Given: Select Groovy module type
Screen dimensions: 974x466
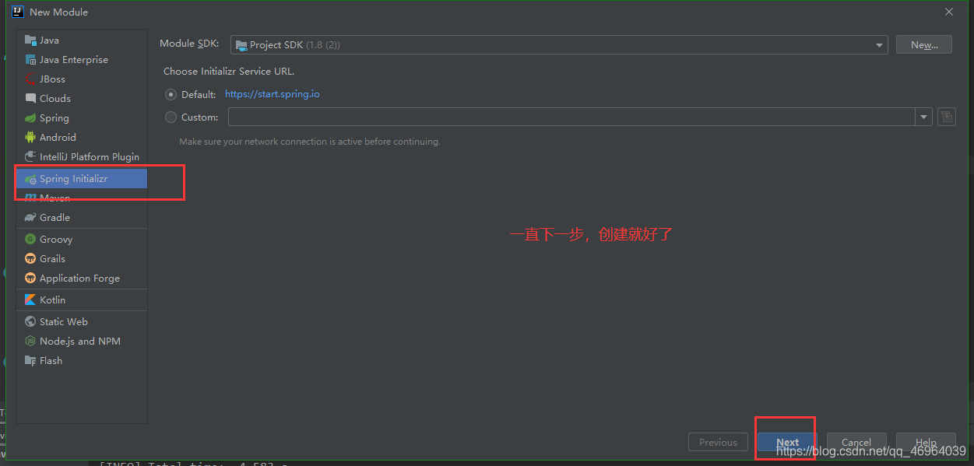Looking at the screenshot, I should click(82, 240).
